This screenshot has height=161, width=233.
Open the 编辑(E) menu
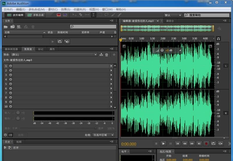(20, 10)
